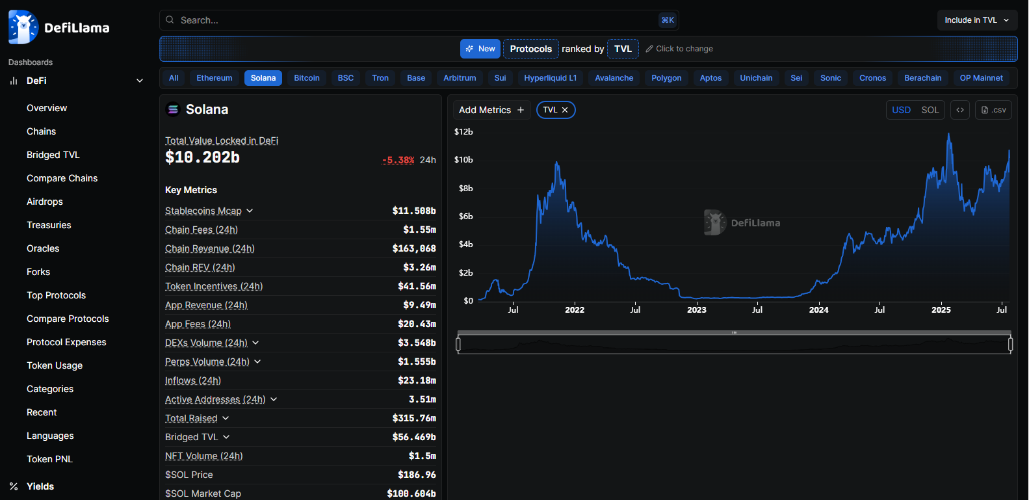This screenshot has width=1029, height=500.
Task: Select the Sei chain tab
Action: [796, 78]
